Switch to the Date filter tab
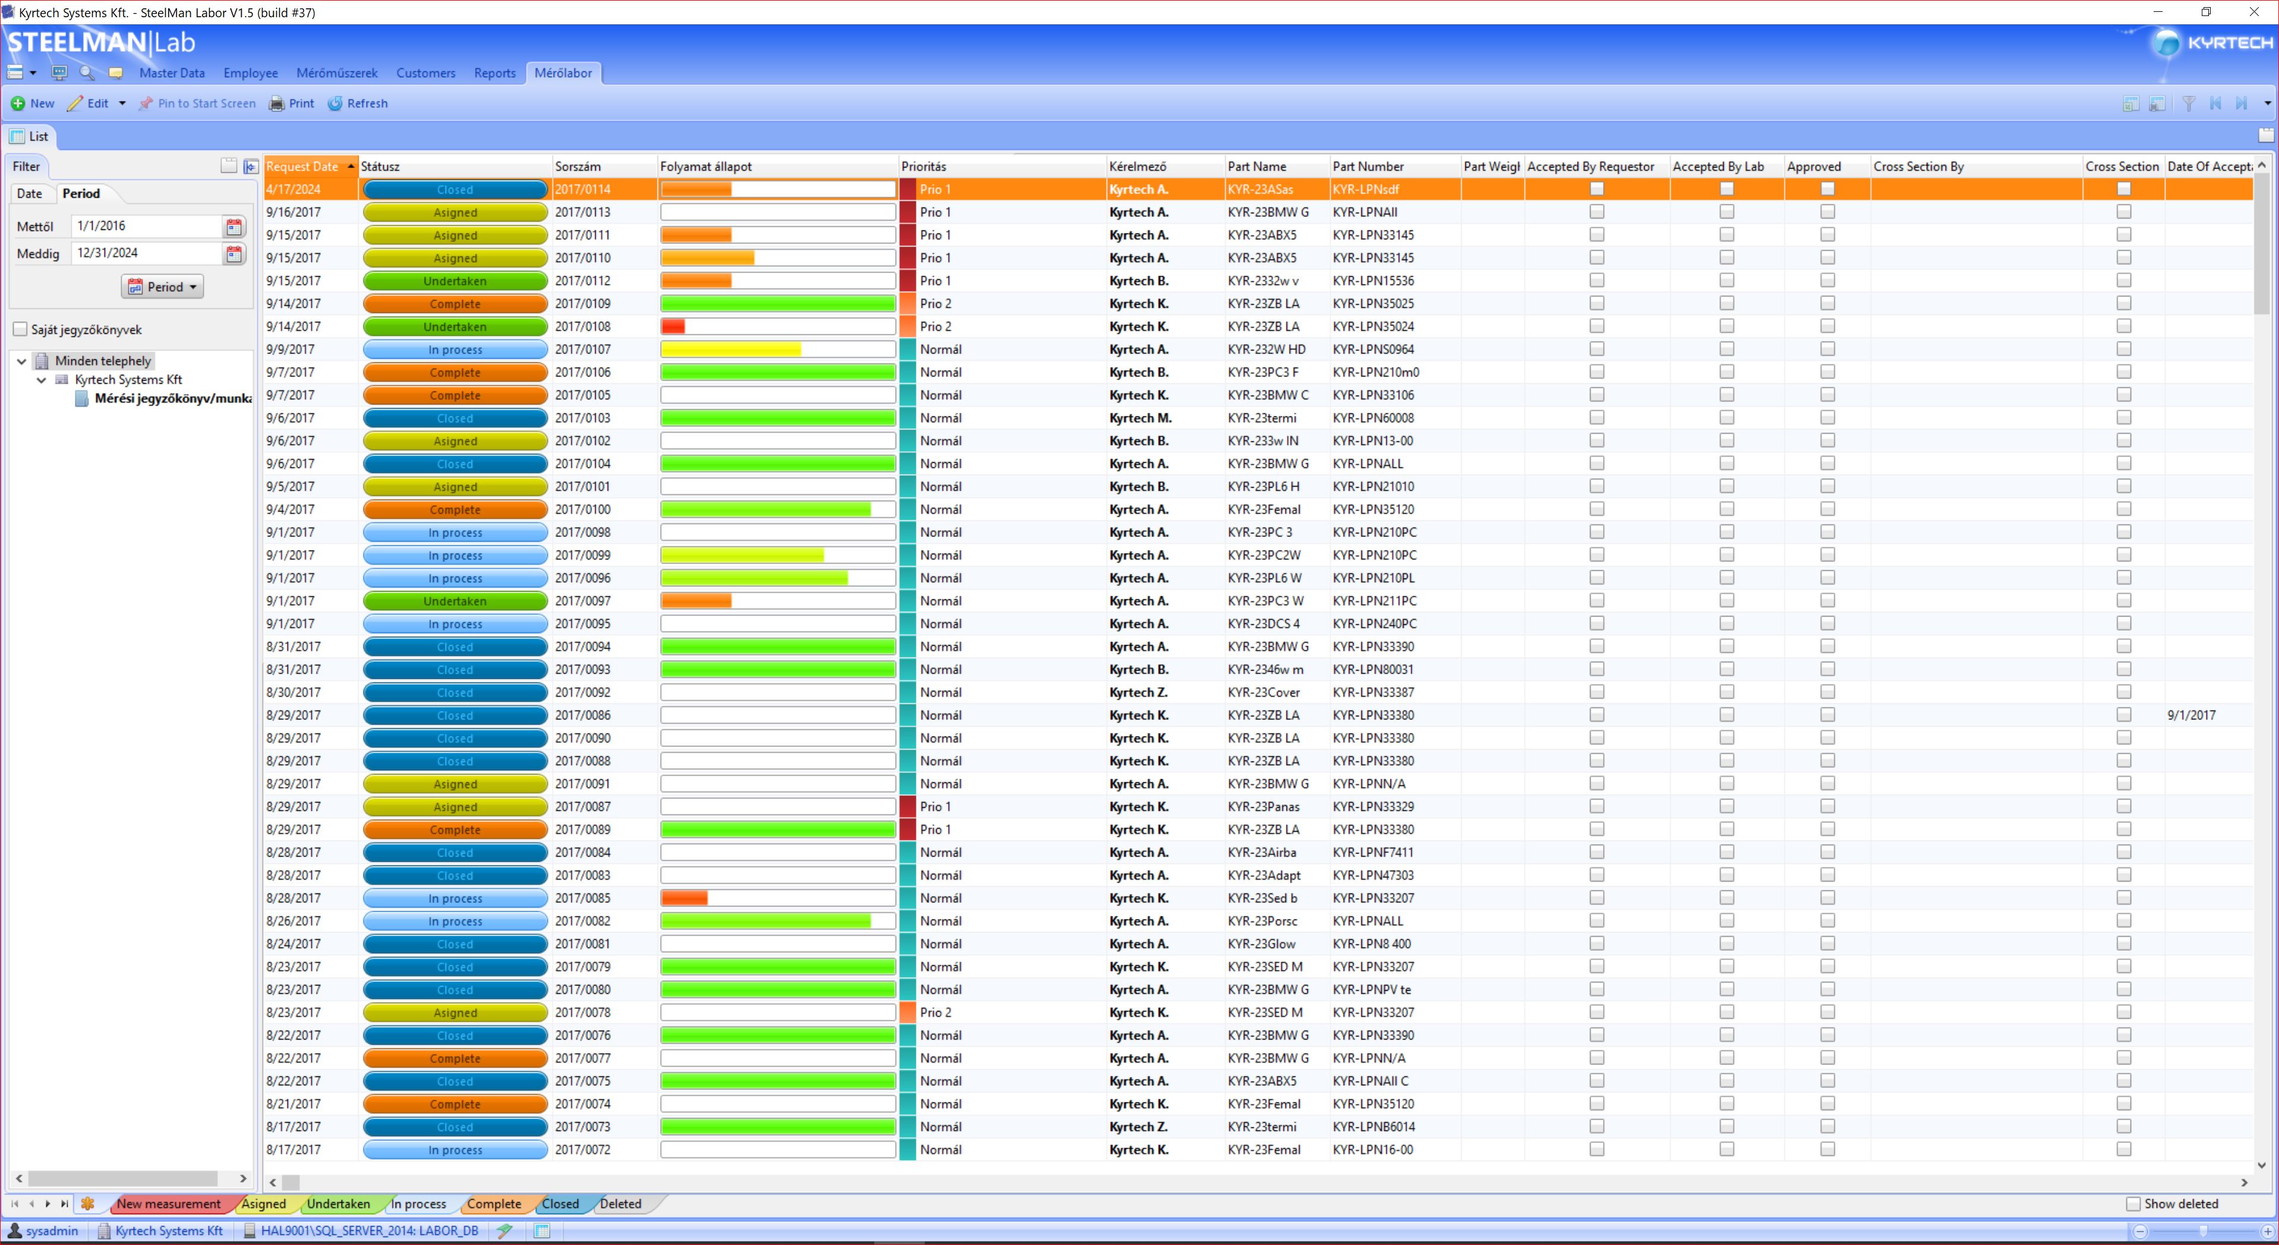 tap(29, 193)
